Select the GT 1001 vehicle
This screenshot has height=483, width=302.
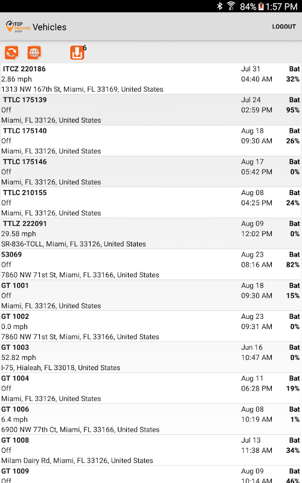[151, 296]
